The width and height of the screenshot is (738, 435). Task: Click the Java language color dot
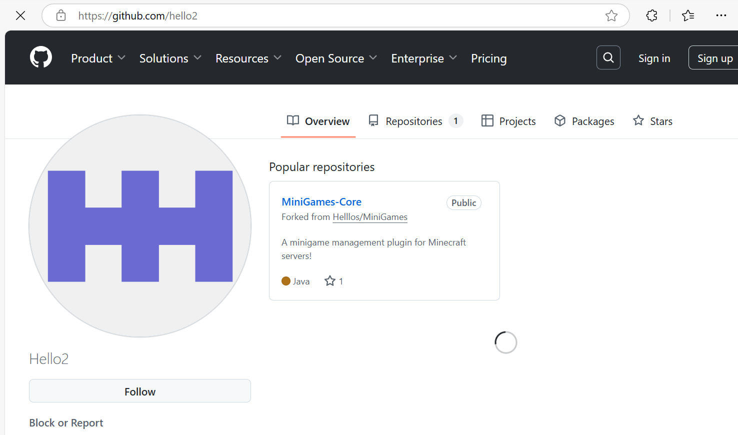coord(286,281)
